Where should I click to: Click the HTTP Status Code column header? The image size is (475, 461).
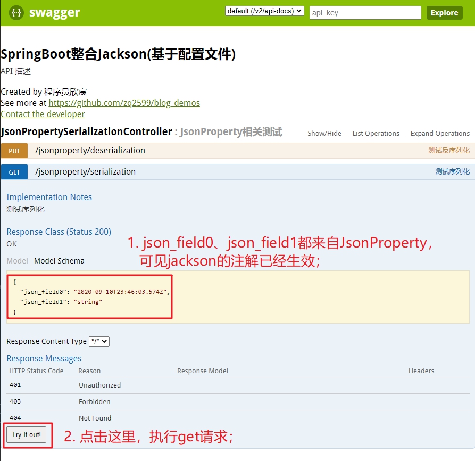coord(36,371)
